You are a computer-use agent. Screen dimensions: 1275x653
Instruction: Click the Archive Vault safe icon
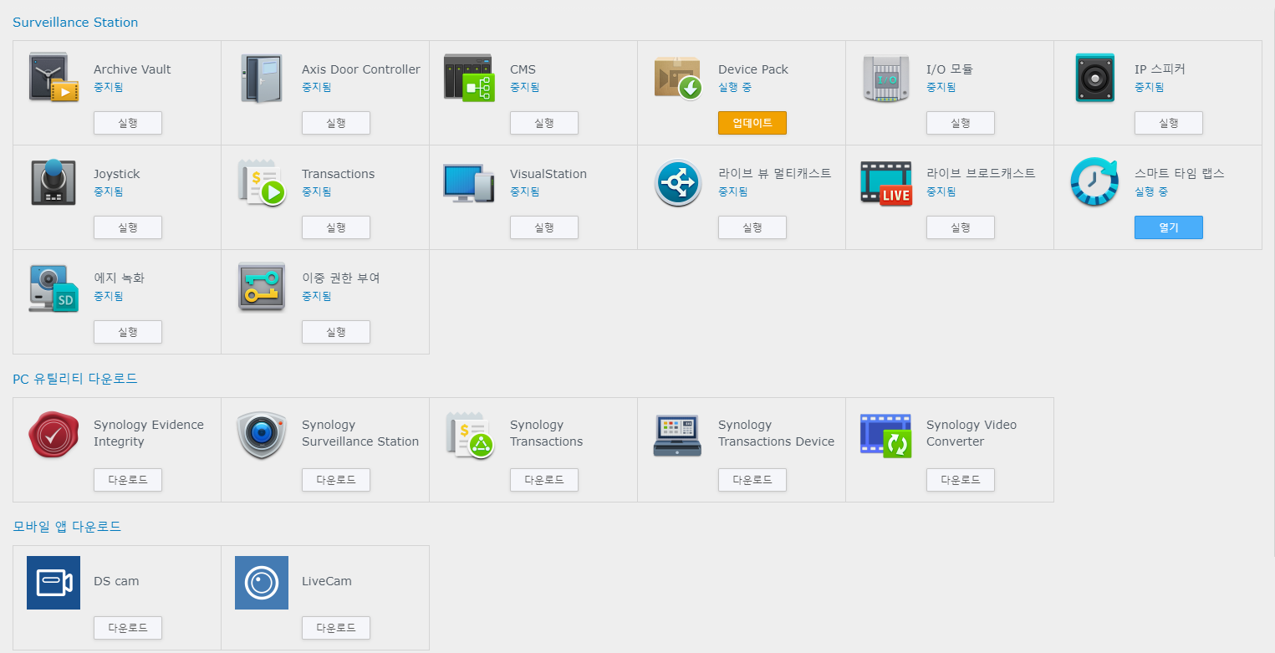(x=54, y=78)
